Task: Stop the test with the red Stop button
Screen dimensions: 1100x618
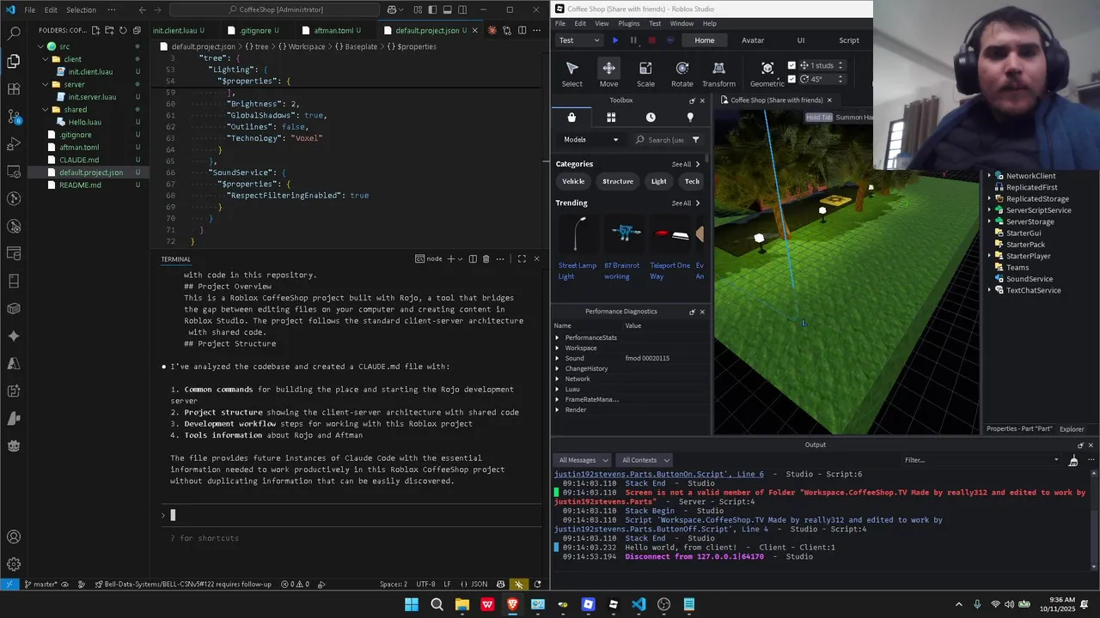Action: click(x=652, y=40)
